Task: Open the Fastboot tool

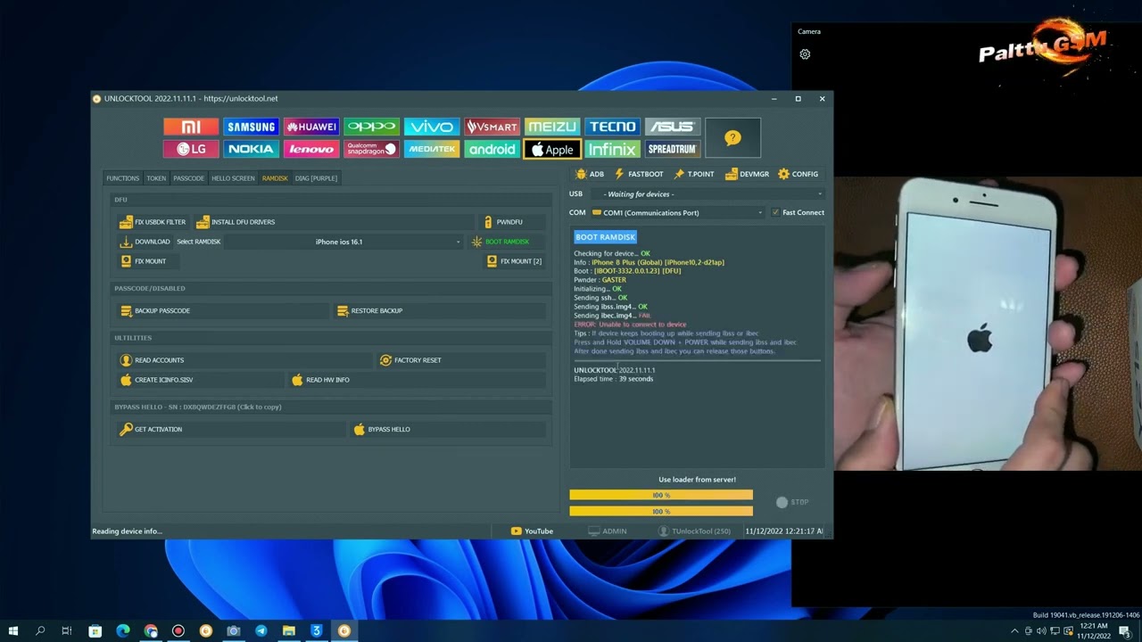Action: 639,174
